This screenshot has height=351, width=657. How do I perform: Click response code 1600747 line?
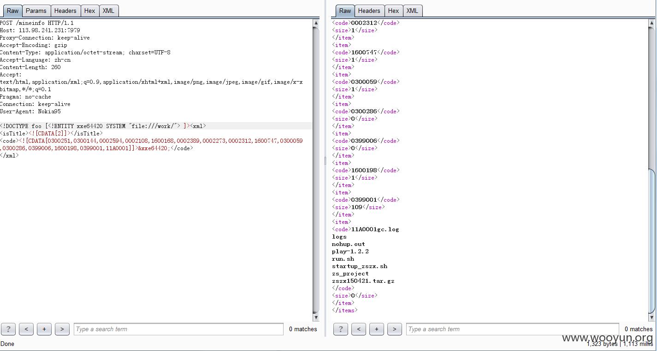(366, 53)
